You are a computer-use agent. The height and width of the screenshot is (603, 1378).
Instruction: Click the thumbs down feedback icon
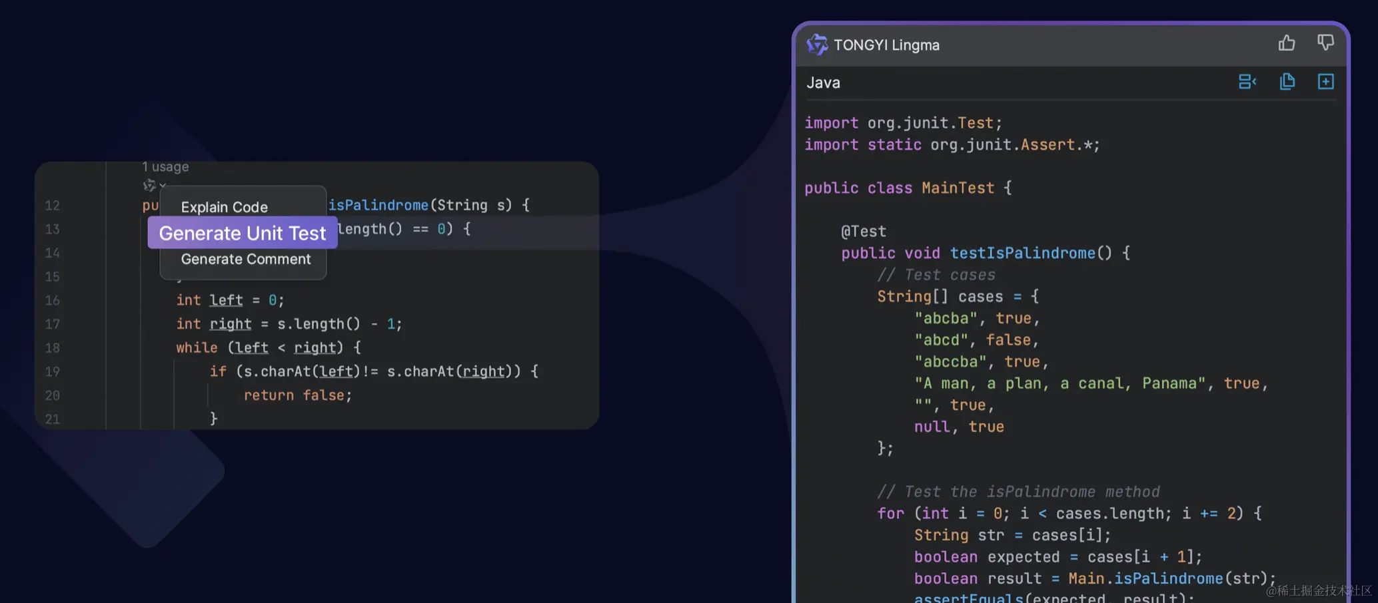click(x=1325, y=43)
